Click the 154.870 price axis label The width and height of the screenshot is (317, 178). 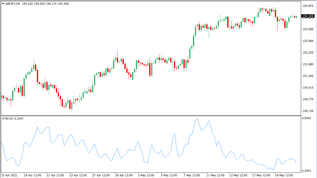pos(308,6)
